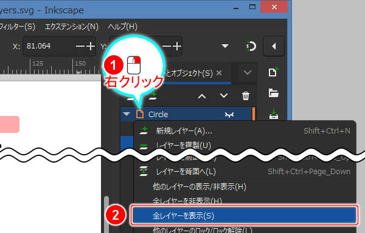Choose 他のレイヤーの表示/非表示(H) in the context menu
Viewport: 365px width, 233px height.
(x=245, y=187)
